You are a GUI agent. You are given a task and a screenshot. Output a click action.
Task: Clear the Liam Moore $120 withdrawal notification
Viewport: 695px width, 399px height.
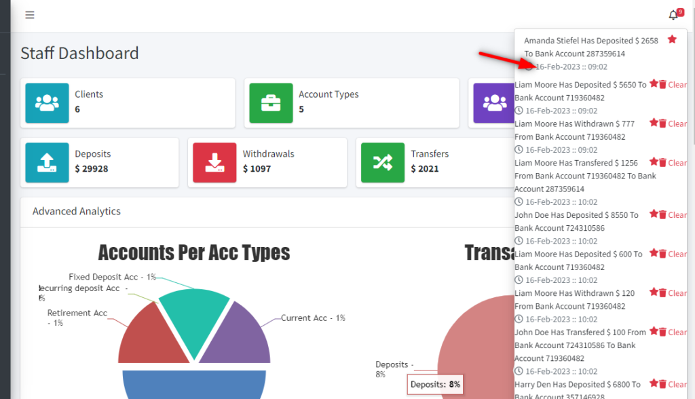click(x=677, y=293)
